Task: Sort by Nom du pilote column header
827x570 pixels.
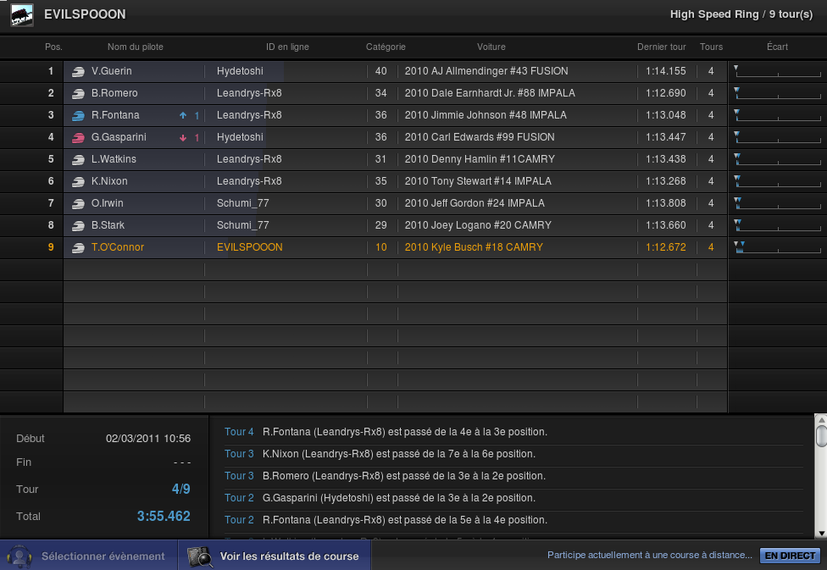Action: [136, 47]
